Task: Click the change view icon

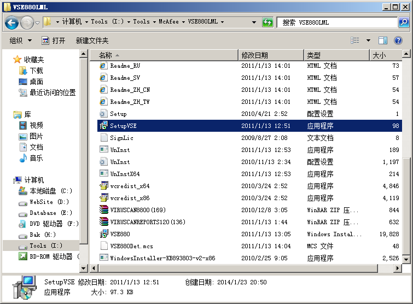Action: (354, 40)
